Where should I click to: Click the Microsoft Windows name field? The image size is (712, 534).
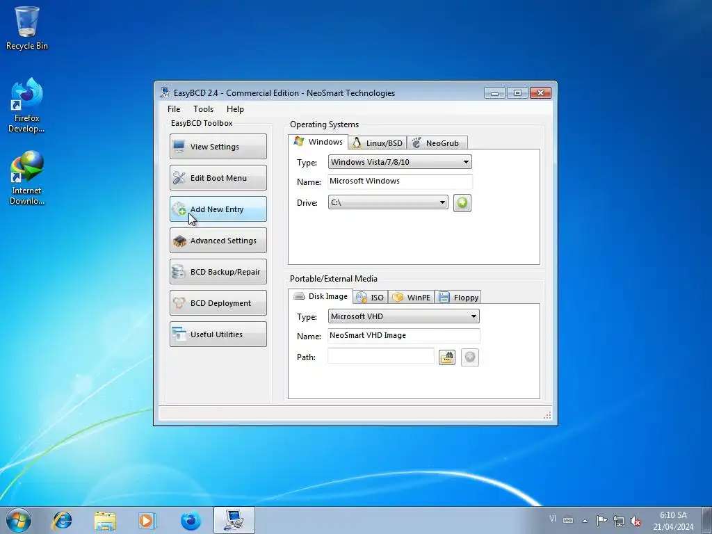click(x=400, y=181)
